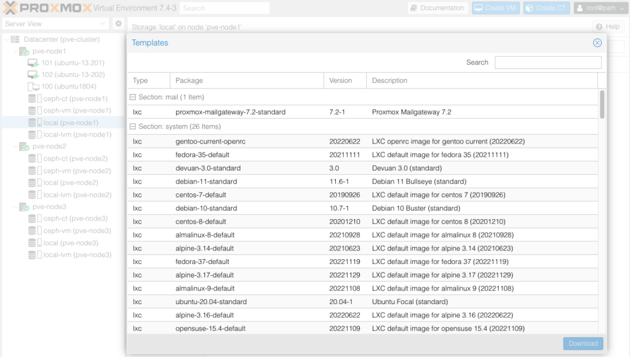Viewport: 630px width, 357px height.
Task: Select the ubuntu-20.04-standard template
Action: [363, 302]
